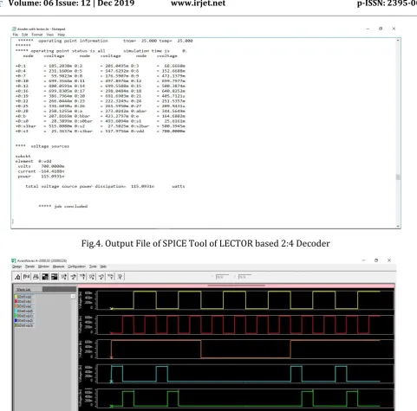The image size is (417, 411).
Task: Click the P+ add panel toolbar icon
Action: pos(26,277)
